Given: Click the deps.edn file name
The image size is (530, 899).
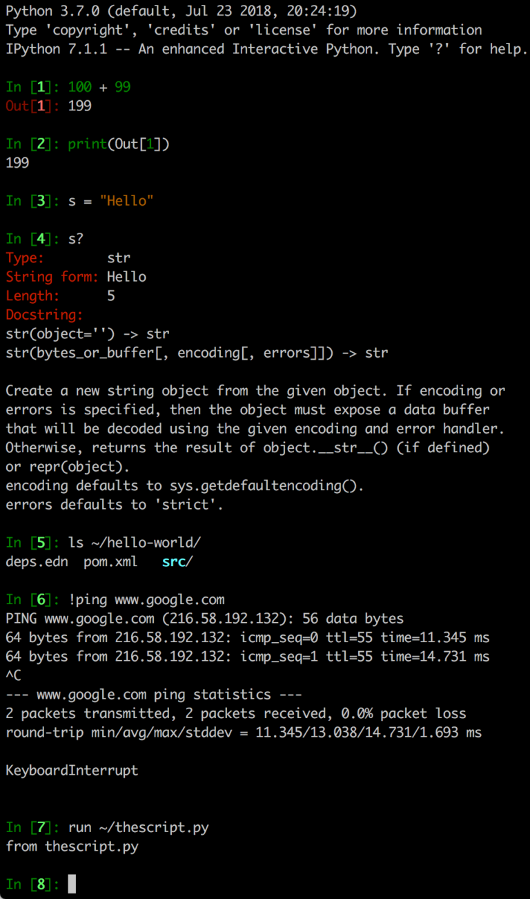Looking at the screenshot, I should tap(37, 561).
